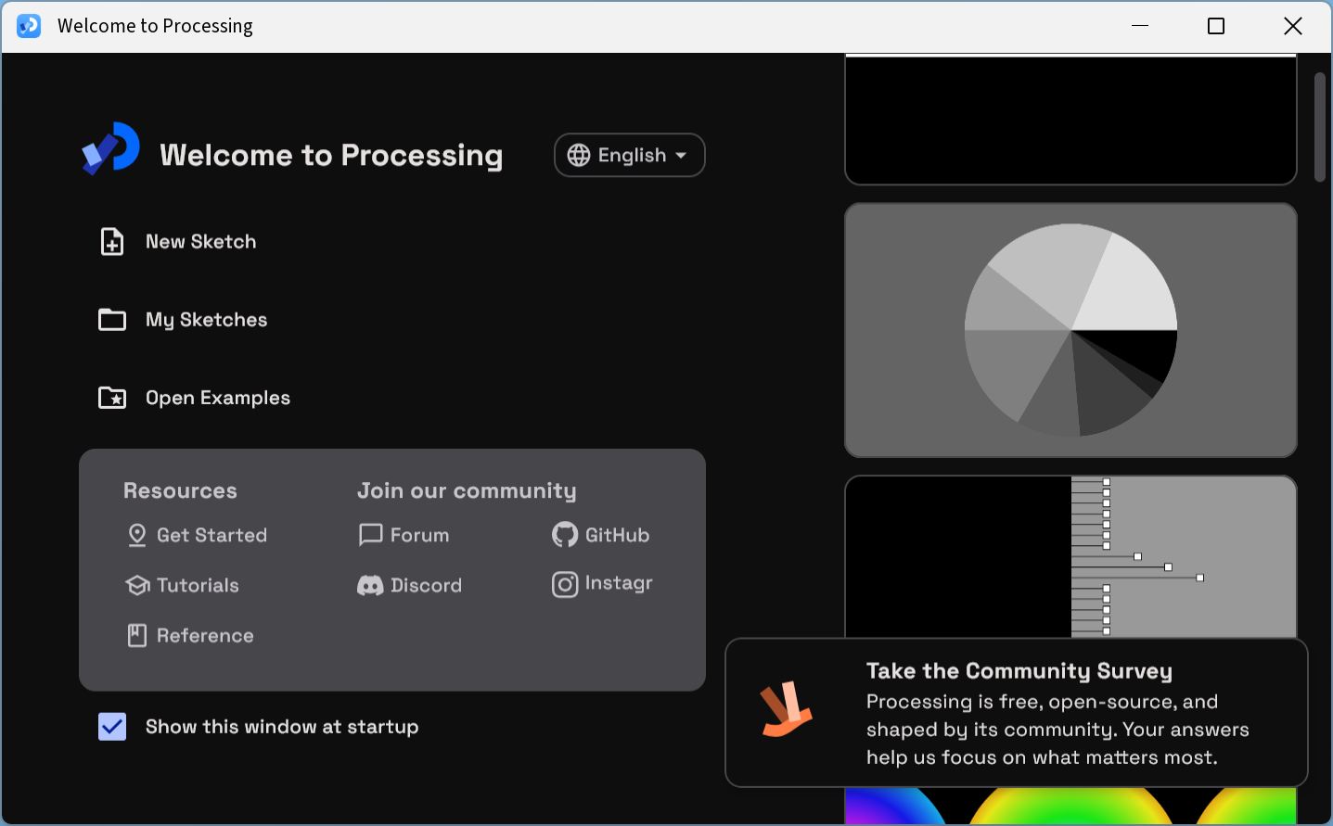Screen dimensions: 1333x826
Task: Maximize the Welcome to Processing window
Action: 1216,26
